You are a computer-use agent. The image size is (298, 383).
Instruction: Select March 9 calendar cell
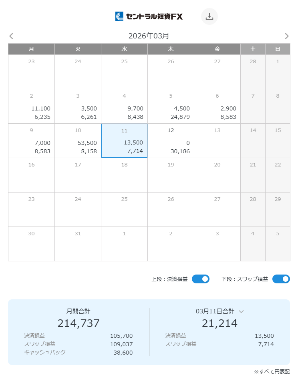tap(31, 141)
